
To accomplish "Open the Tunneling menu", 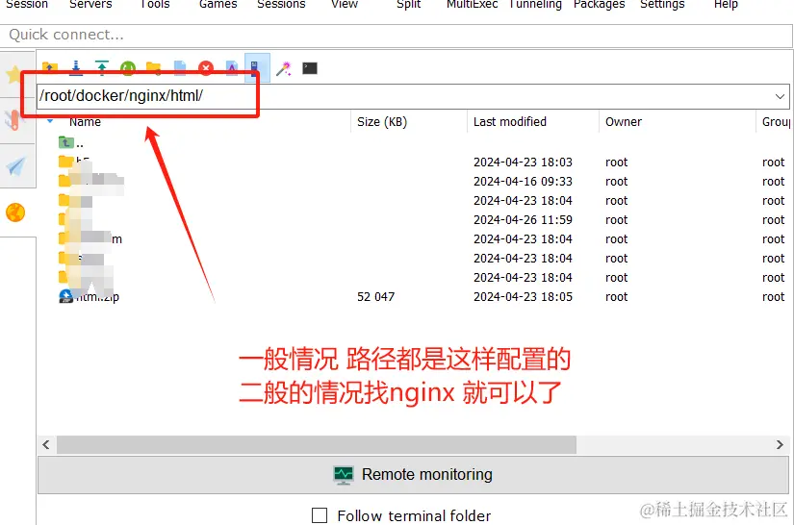I will pyautogui.click(x=535, y=5).
